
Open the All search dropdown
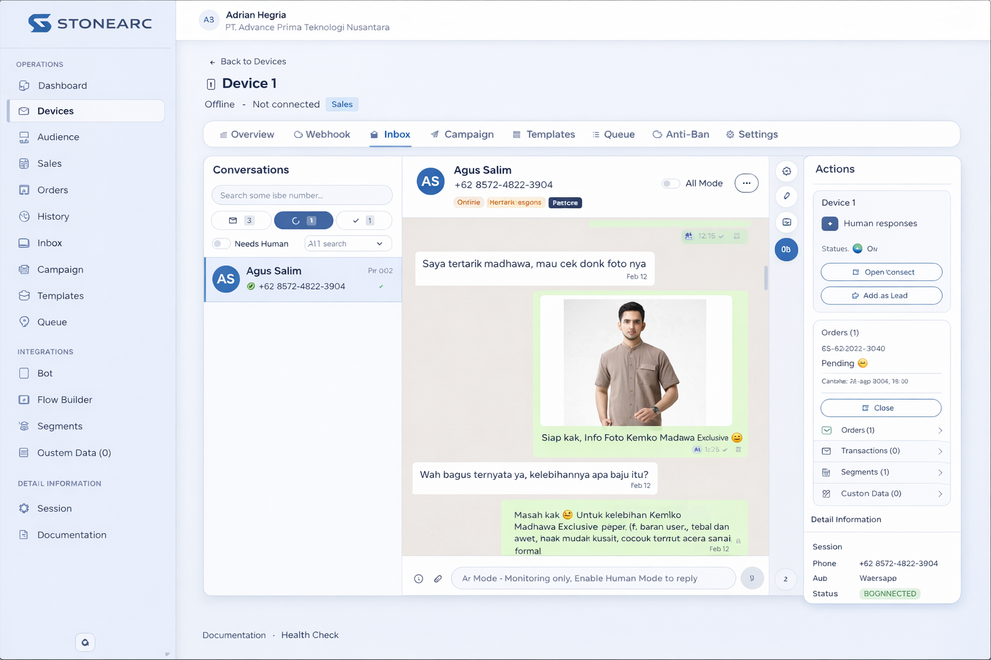pos(348,244)
